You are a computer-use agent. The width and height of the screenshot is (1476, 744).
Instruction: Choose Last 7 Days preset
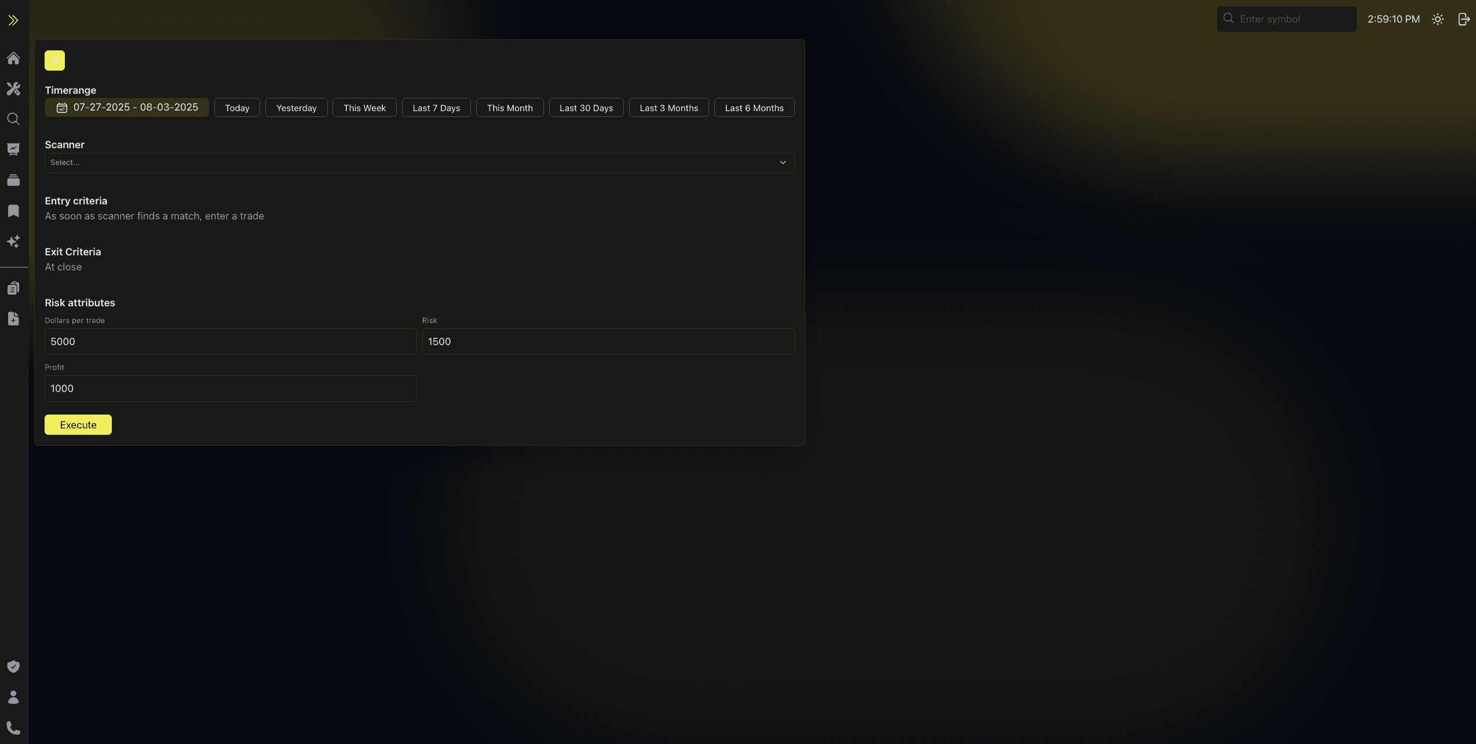[x=436, y=108]
